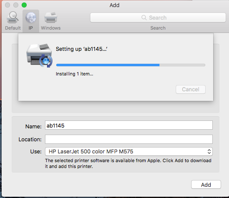This screenshot has width=229, height=198.
Task: Open the Use driver dropdown menu
Action: (129, 151)
